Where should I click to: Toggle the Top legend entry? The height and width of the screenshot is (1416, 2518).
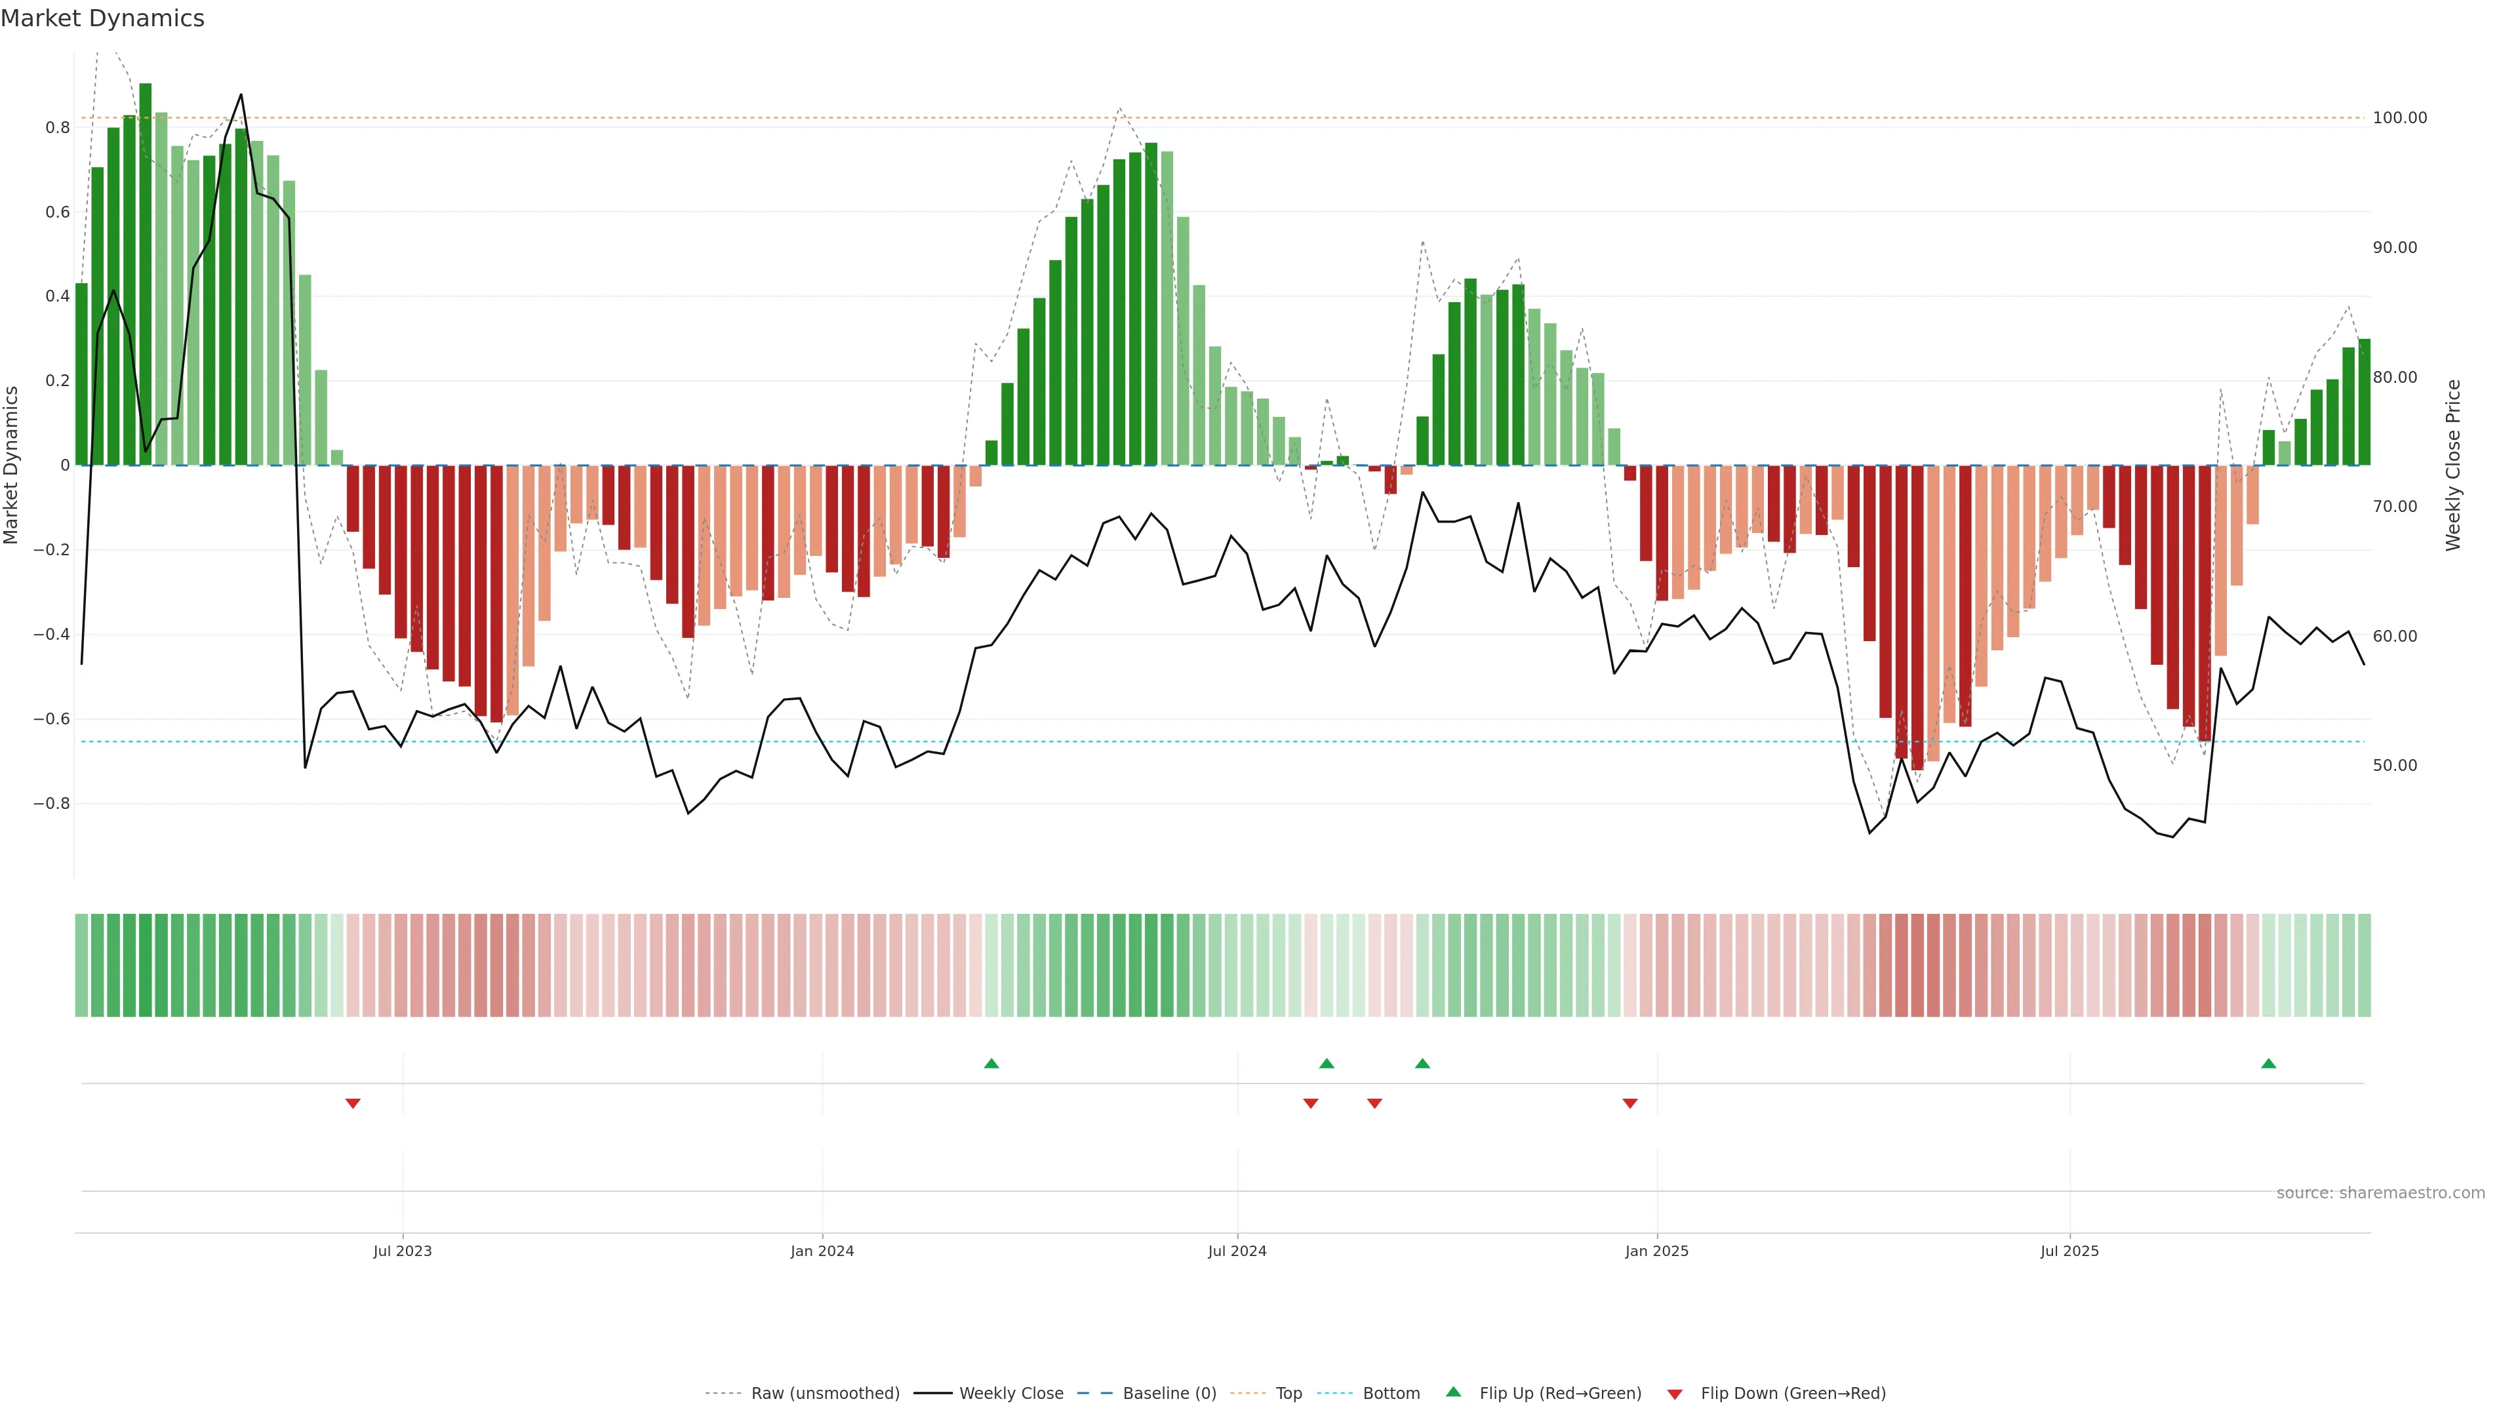[1289, 1394]
